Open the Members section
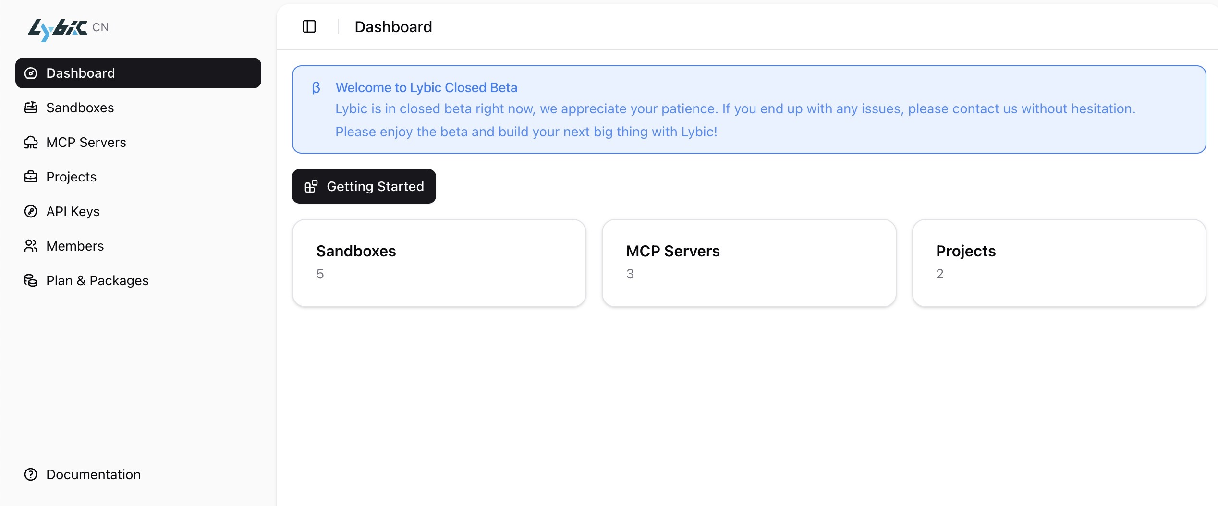Screen dimensions: 1218x506 click(75, 246)
